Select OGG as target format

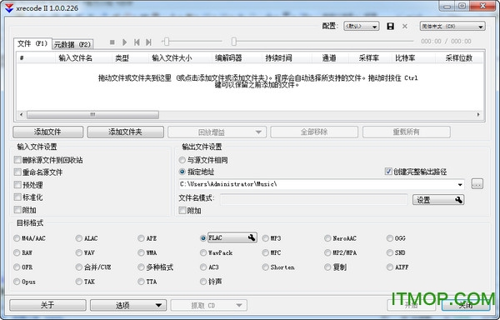(390, 238)
